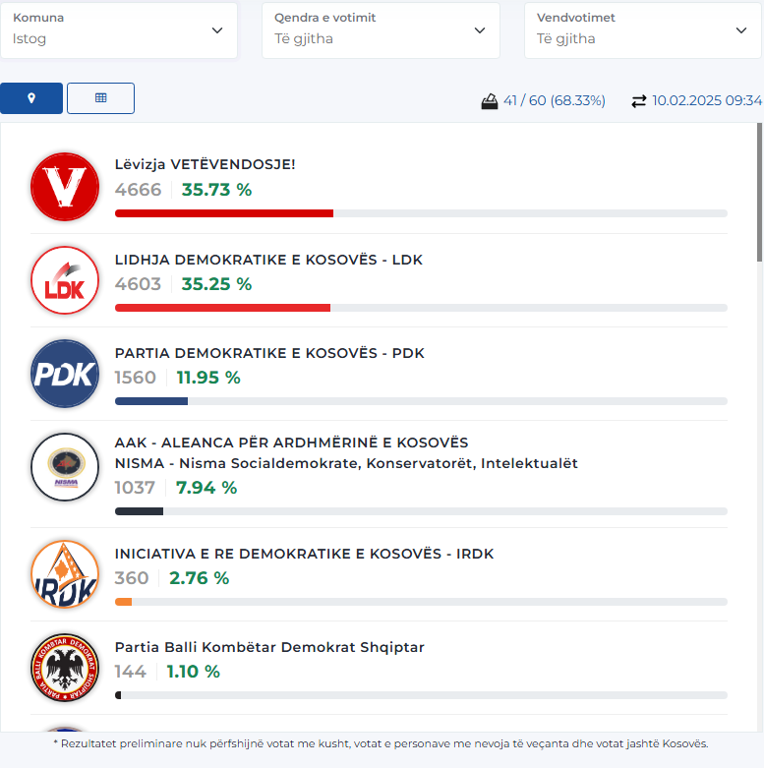Viewport: 764px width, 768px height.
Task: Click the Komuna dropdown chevron arrow
Action: click(217, 30)
